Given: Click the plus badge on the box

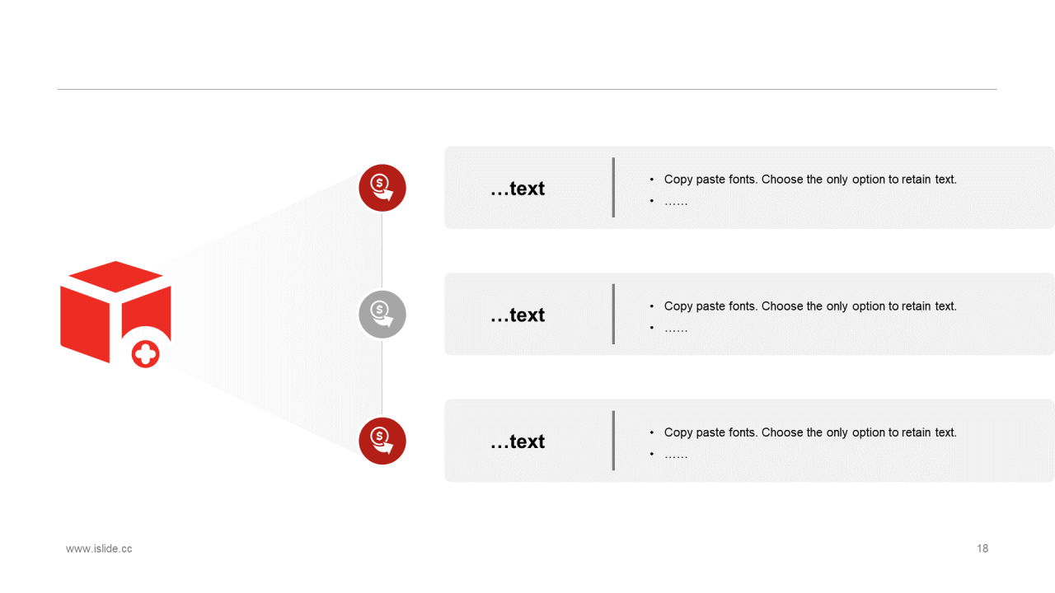Looking at the screenshot, I should click(146, 355).
